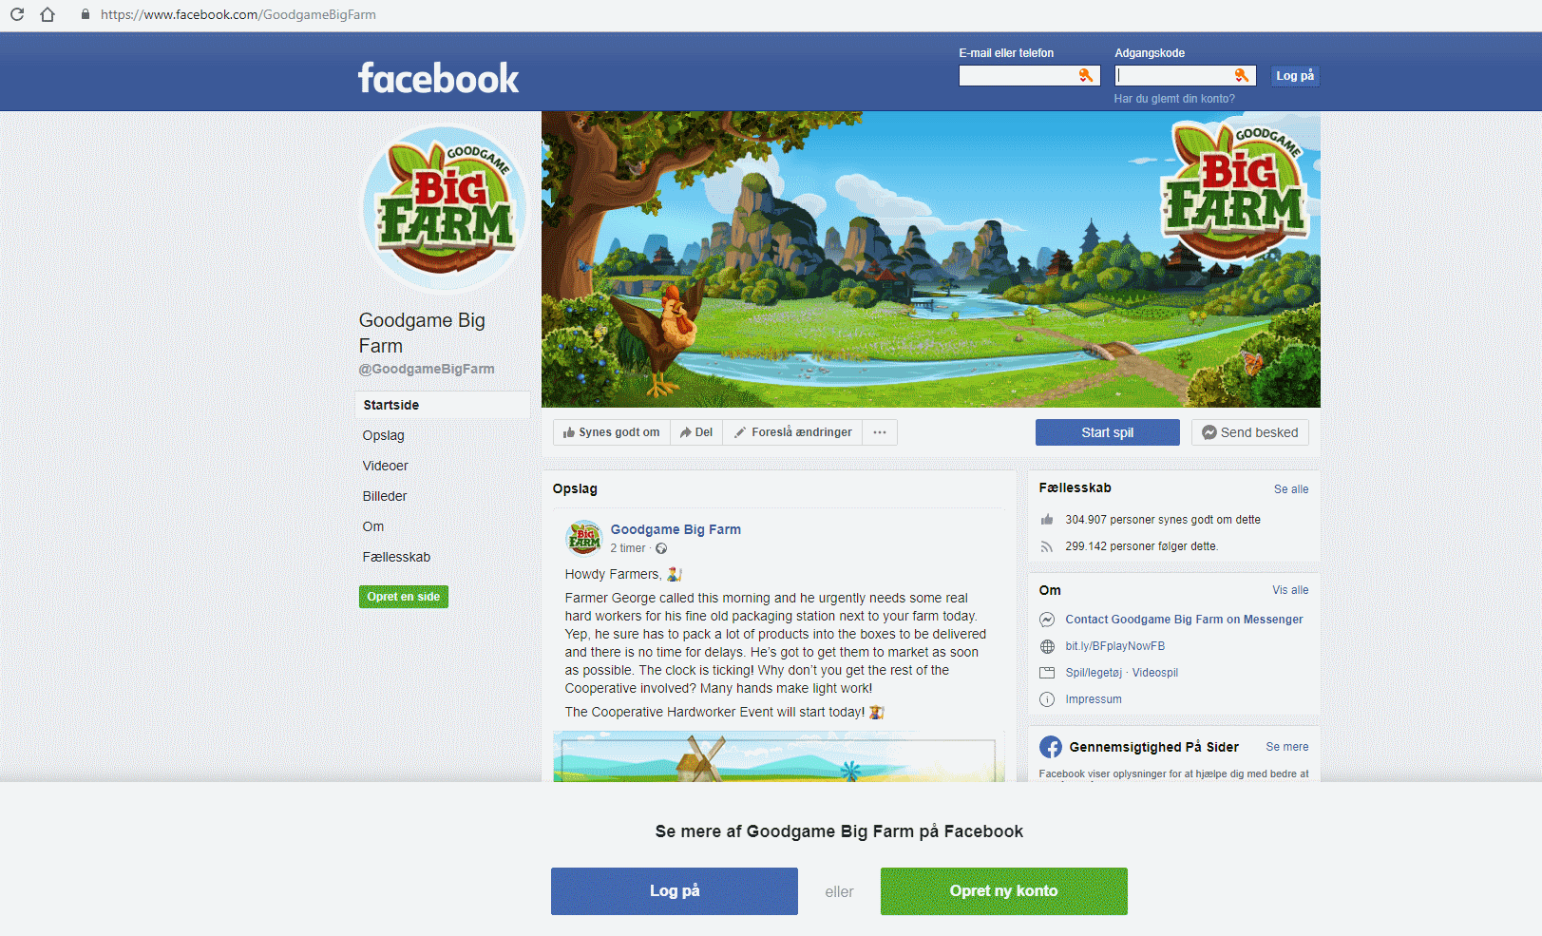
Task: Click the globe icon next to bit.ly link
Action: [1047, 646]
